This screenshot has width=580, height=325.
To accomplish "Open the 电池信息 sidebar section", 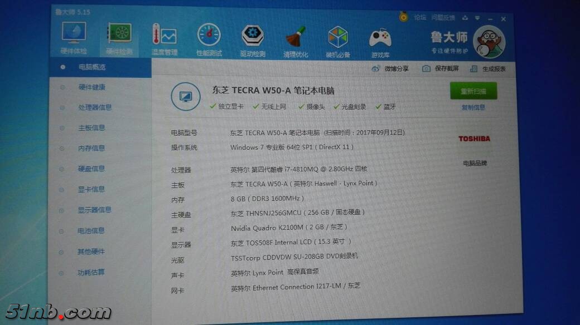I will (x=91, y=231).
